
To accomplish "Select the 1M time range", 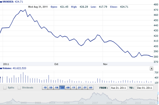I will point(56,88).
